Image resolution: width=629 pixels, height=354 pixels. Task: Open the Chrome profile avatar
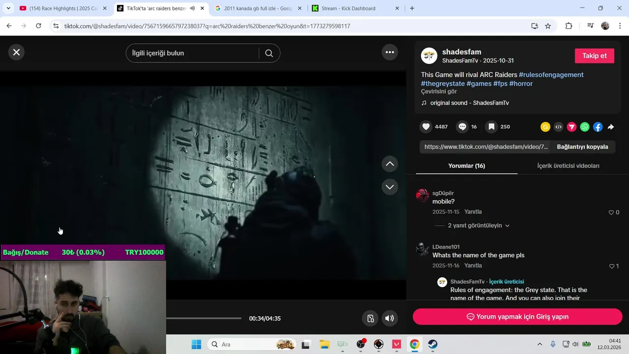point(605,26)
